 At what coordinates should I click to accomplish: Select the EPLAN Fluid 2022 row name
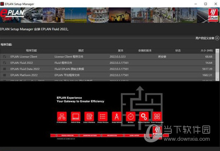click(21, 63)
